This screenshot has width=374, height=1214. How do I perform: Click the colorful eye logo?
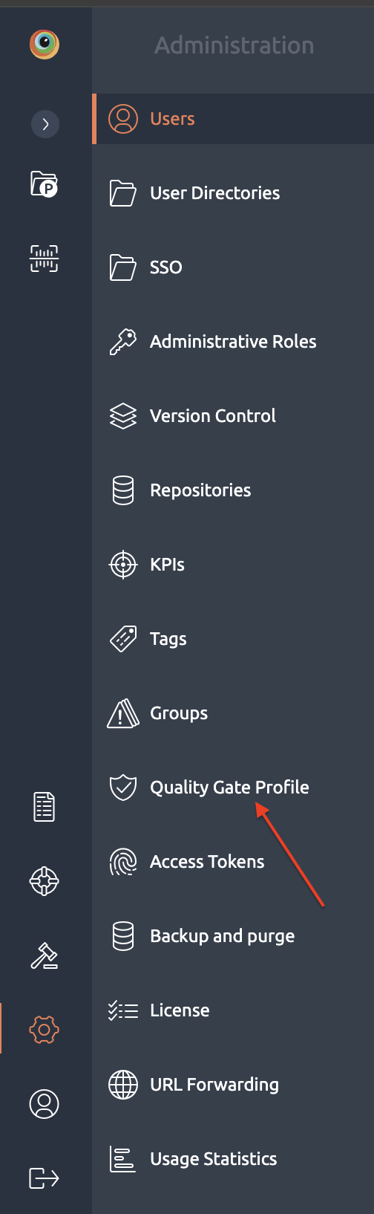click(x=45, y=45)
